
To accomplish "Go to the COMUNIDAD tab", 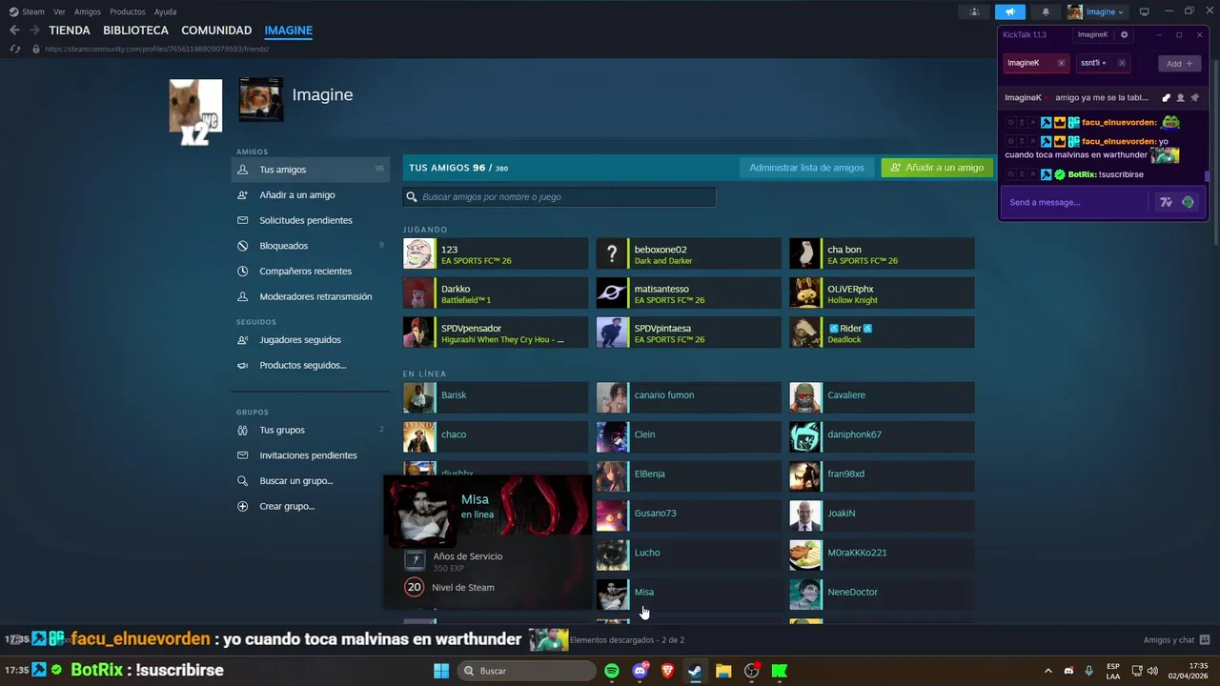I will [x=216, y=30].
